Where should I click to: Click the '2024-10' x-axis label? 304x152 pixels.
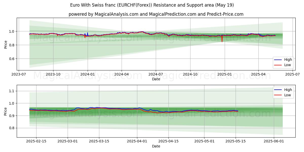190,74
